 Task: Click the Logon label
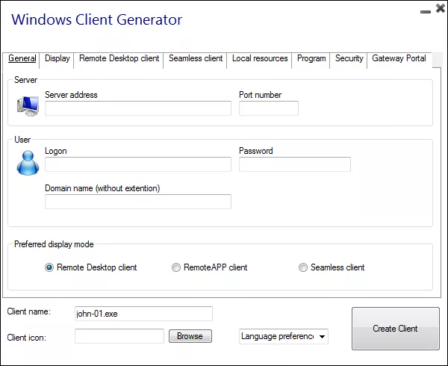56,151
